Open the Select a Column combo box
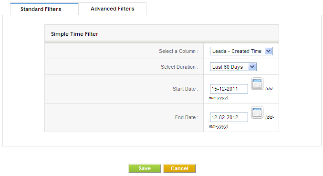This screenshot has height=176, width=323. [x=241, y=51]
